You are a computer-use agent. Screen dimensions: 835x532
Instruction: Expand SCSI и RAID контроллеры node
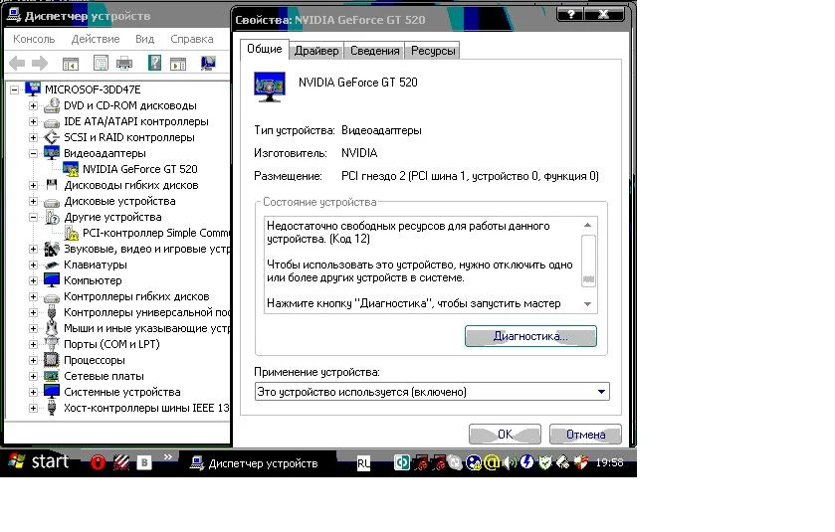[x=33, y=138]
